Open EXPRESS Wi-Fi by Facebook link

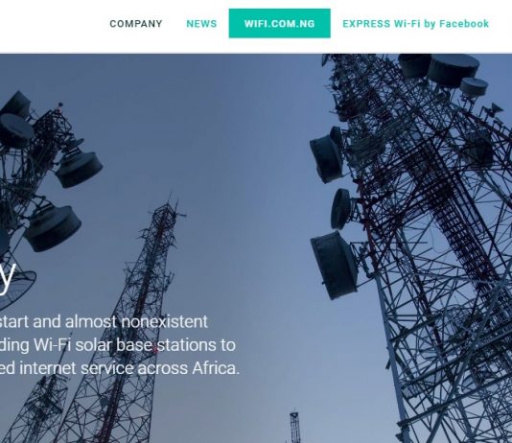pos(416,24)
